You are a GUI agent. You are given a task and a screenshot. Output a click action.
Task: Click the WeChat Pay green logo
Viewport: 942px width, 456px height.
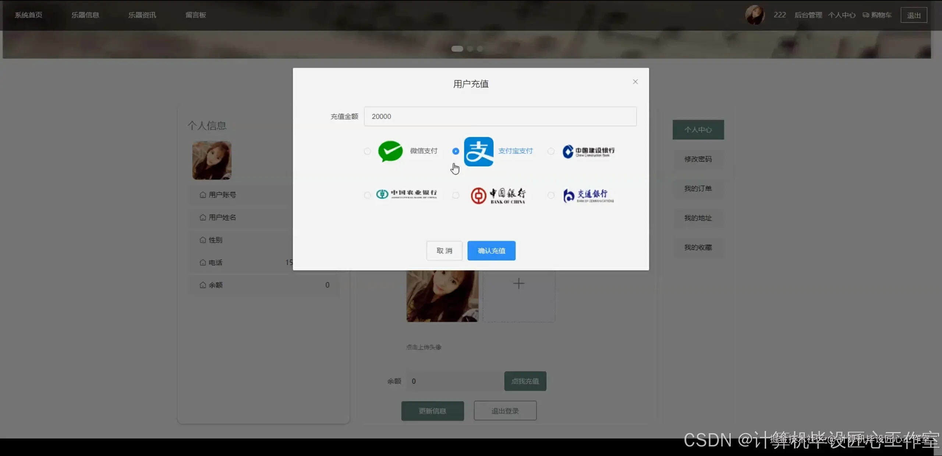click(x=390, y=151)
